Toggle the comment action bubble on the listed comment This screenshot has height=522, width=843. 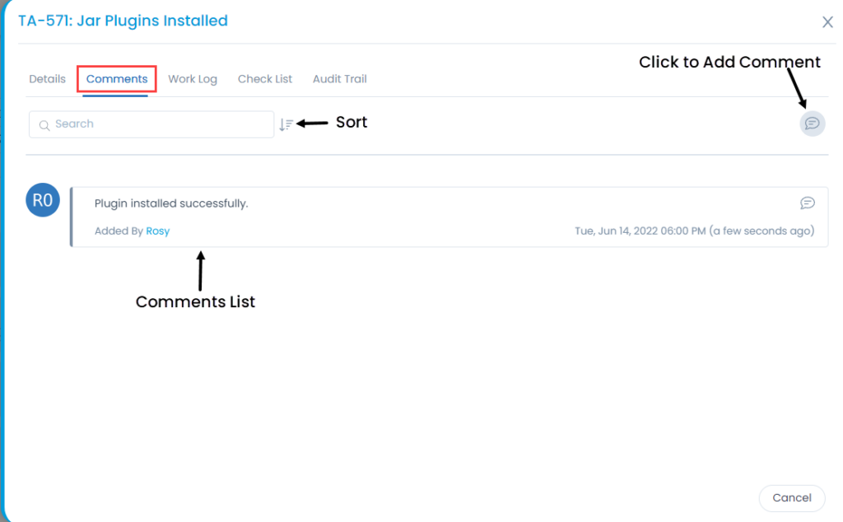click(x=808, y=203)
